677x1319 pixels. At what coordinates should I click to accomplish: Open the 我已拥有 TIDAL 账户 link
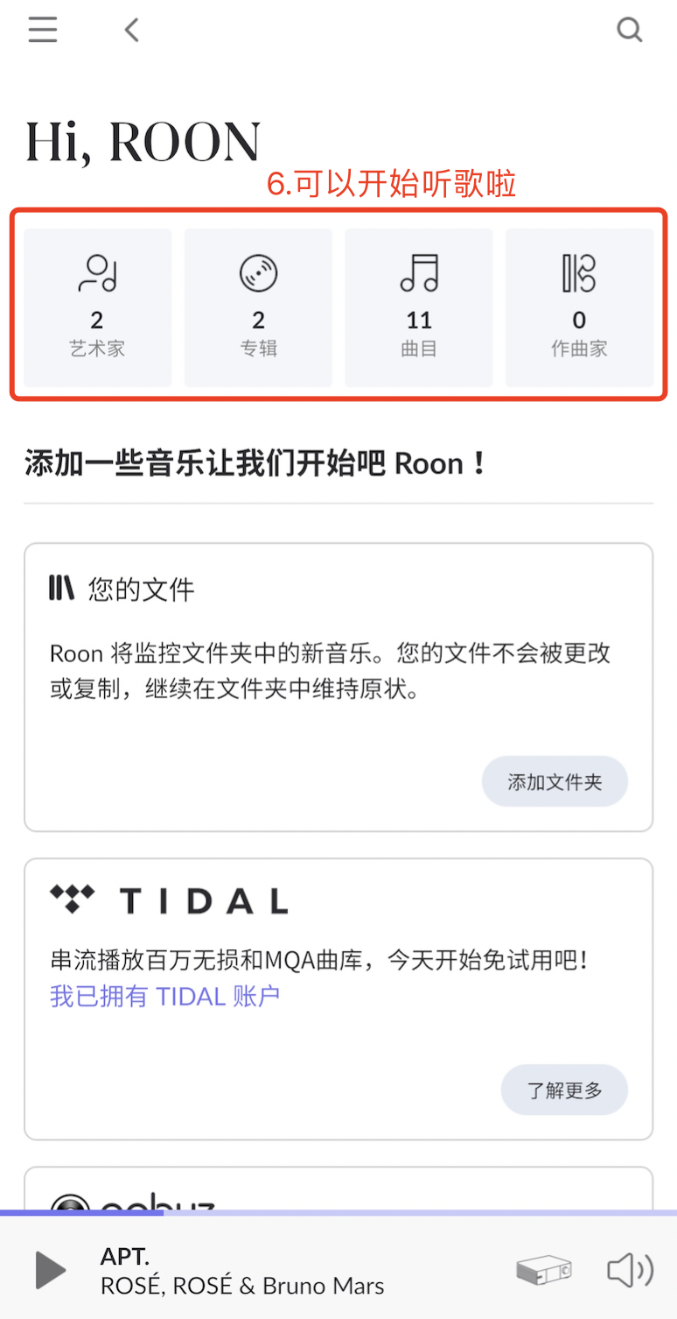point(165,997)
